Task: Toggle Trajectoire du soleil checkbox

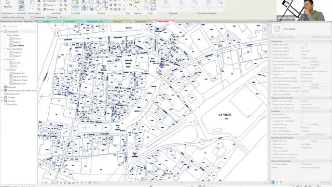Action: pyautogui.click(x=302, y=95)
